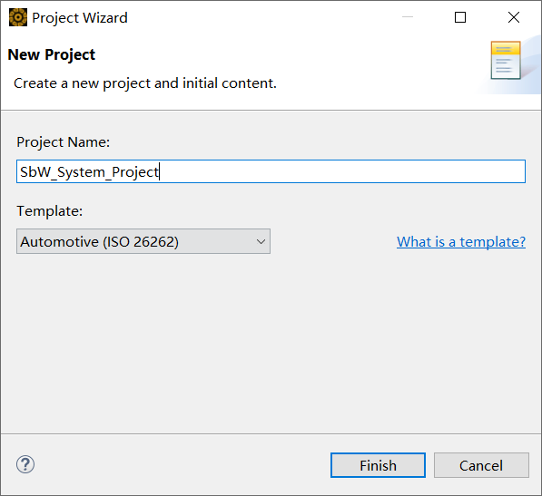The height and width of the screenshot is (496, 542).
Task: Click the Template: label
Action: (x=50, y=211)
